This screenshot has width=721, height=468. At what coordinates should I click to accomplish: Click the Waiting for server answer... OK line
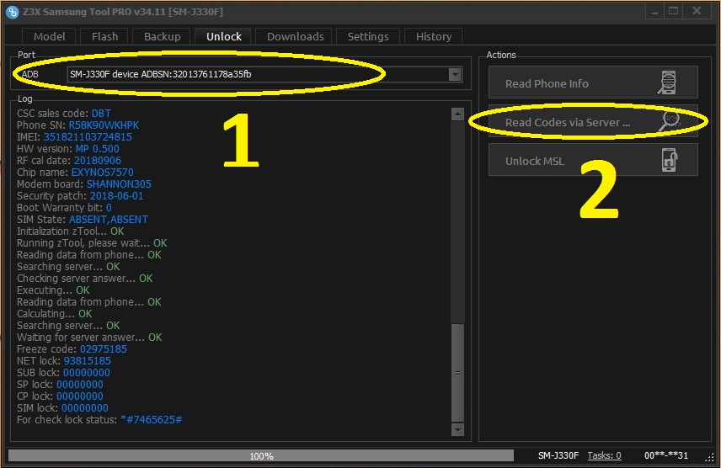pos(89,337)
